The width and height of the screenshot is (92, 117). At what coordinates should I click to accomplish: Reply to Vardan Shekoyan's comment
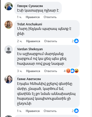pyautogui.click(x=51, y=71)
